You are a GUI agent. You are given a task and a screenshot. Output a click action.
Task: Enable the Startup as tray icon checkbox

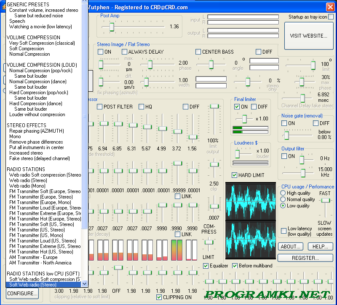coord(331,17)
